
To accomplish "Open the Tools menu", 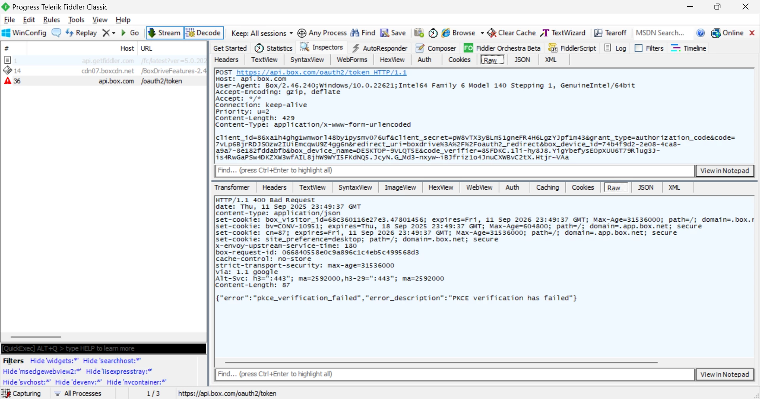I will point(76,20).
